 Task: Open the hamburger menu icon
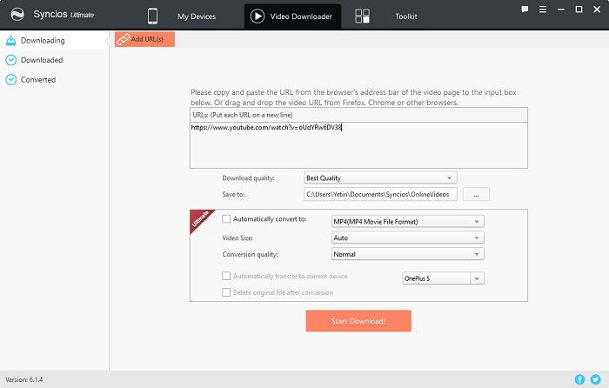click(543, 10)
